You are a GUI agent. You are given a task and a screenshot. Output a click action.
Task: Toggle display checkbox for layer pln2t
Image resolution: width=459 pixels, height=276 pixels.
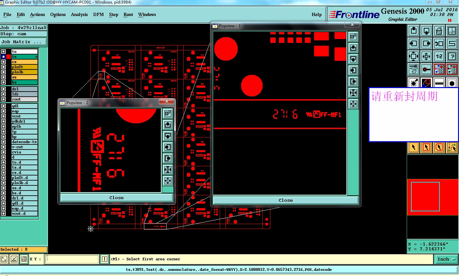tap(4, 67)
